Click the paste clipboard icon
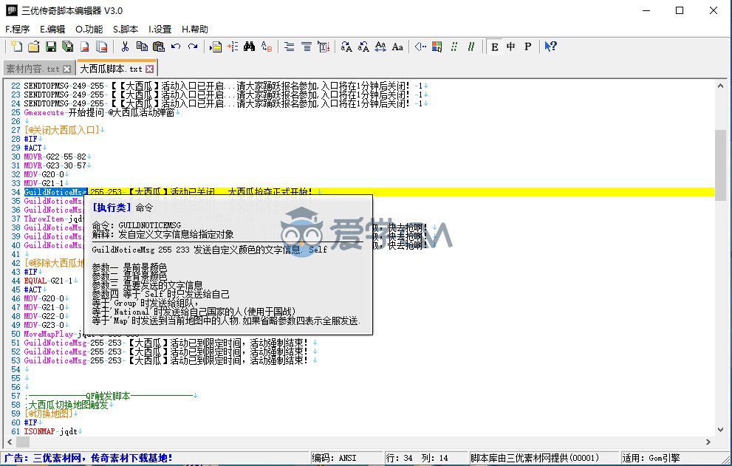The height and width of the screenshot is (466, 732). (x=159, y=47)
